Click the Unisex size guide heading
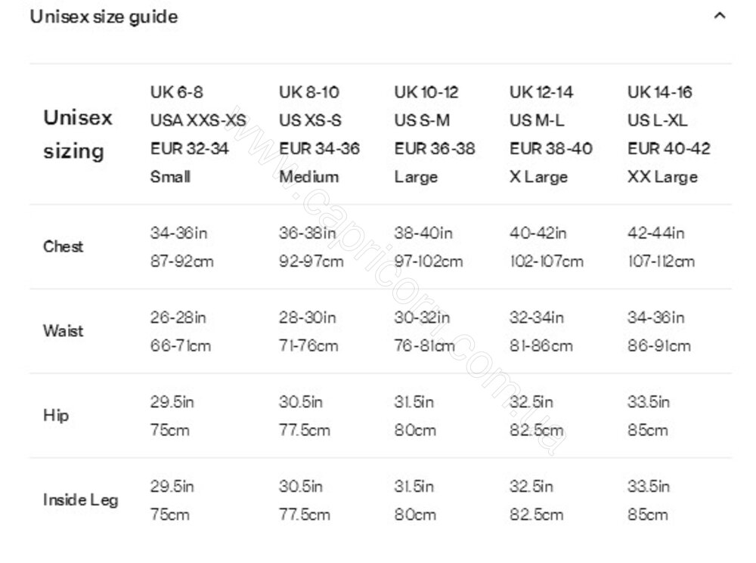Screen dimensions: 756x563 pos(104,17)
